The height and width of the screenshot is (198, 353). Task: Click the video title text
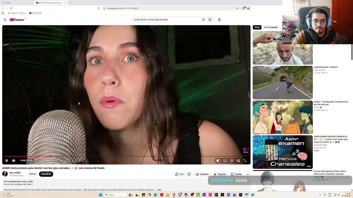[x=53, y=168]
